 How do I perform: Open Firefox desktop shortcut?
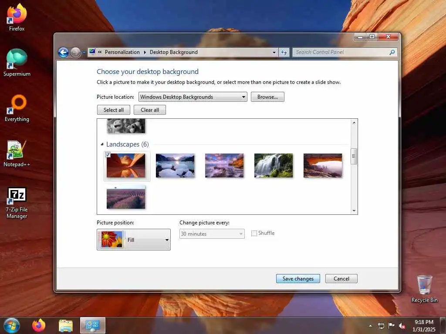17,17
